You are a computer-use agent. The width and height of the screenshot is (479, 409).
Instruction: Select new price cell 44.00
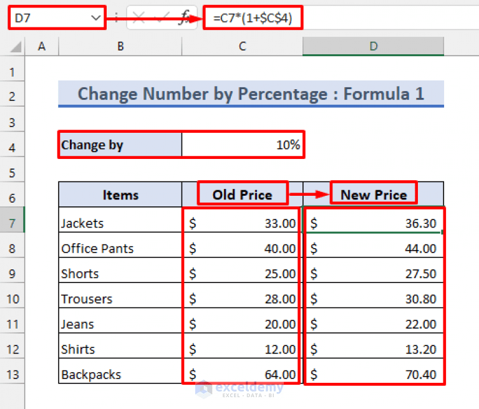tap(374, 245)
